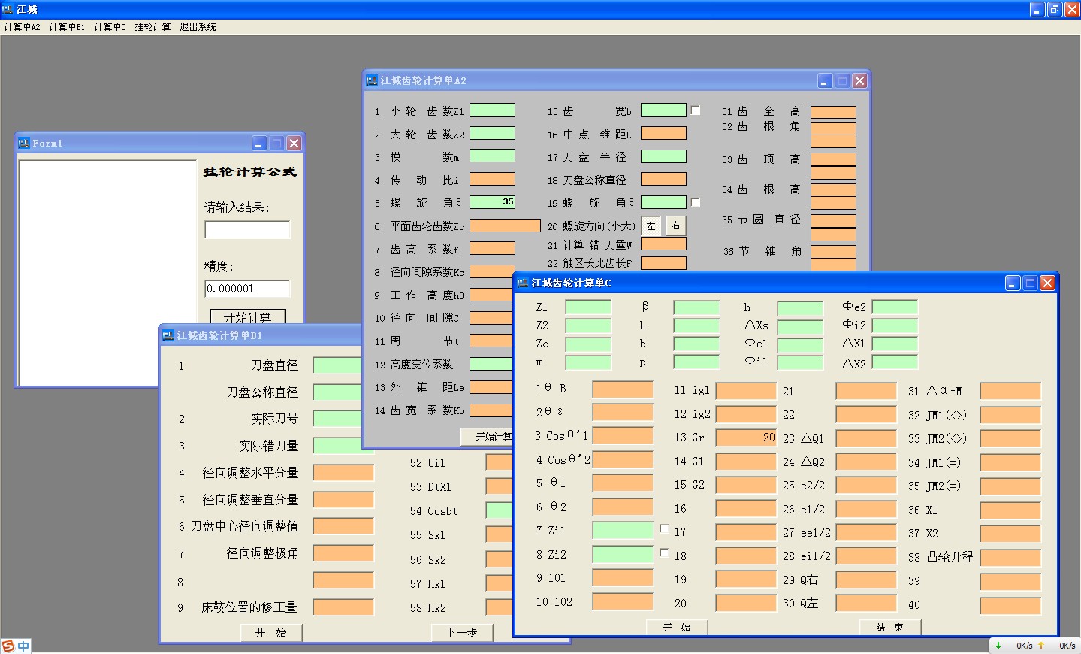Click the 中 language indicator icon
Screen dimensions: 1081x654
(23, 646)
